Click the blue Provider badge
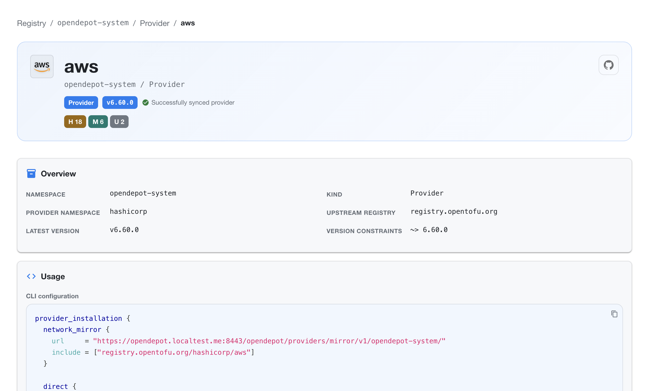The image size is (649, 391). tap(81, 103)
